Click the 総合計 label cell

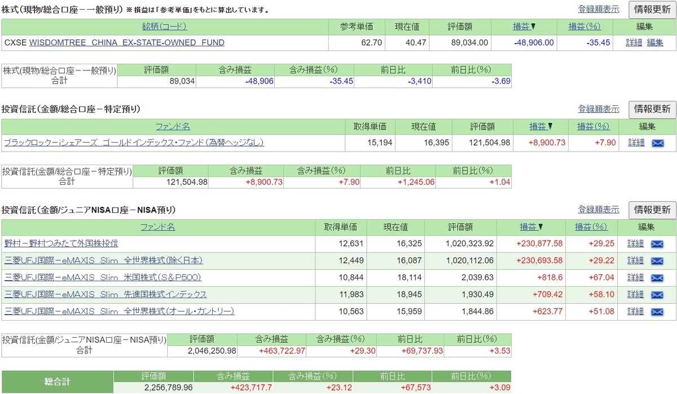[57, 382]
